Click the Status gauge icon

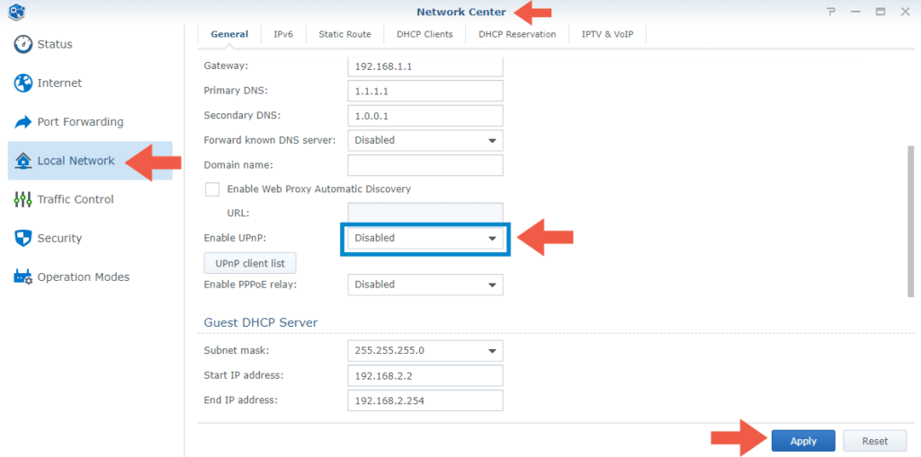click(x=22, y=44)
